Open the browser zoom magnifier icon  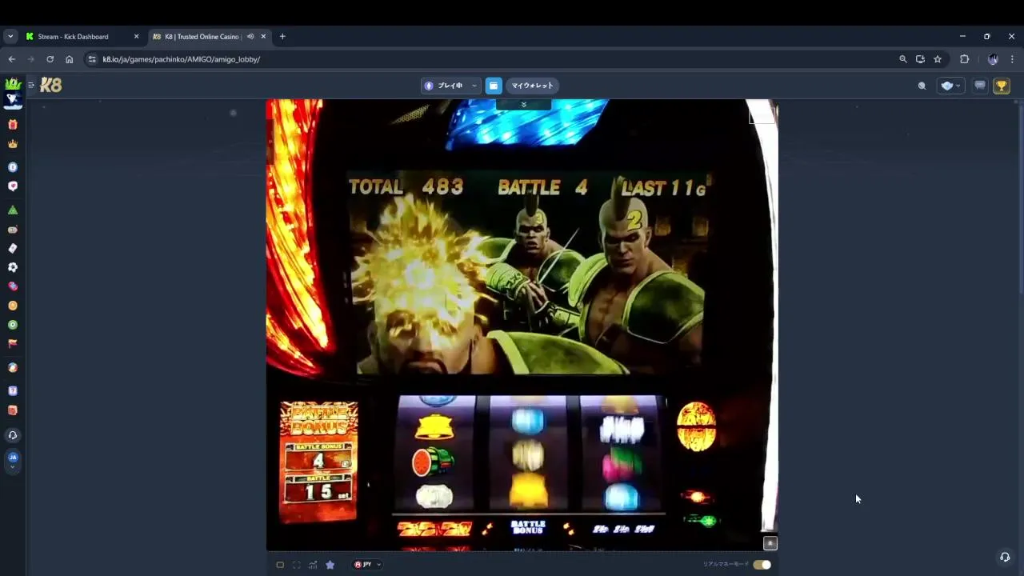coord(903,59)
